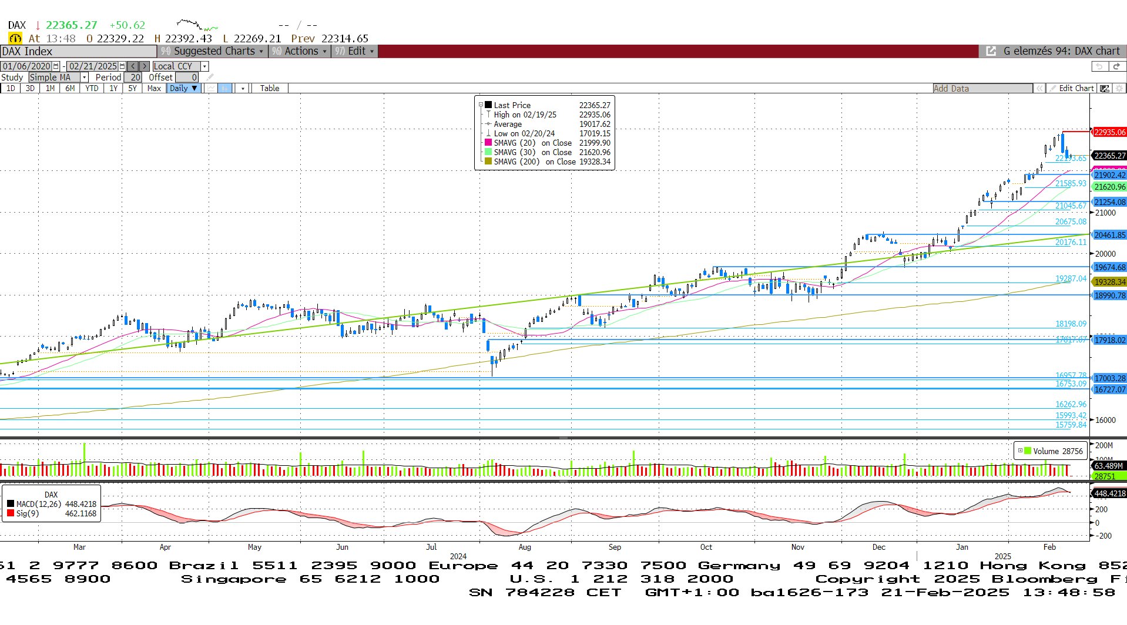Open the Local CCY currency dropdown

(x=204, y=66)
